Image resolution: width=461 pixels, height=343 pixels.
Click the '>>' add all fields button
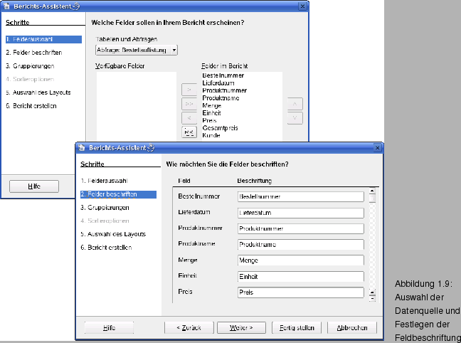189,104
